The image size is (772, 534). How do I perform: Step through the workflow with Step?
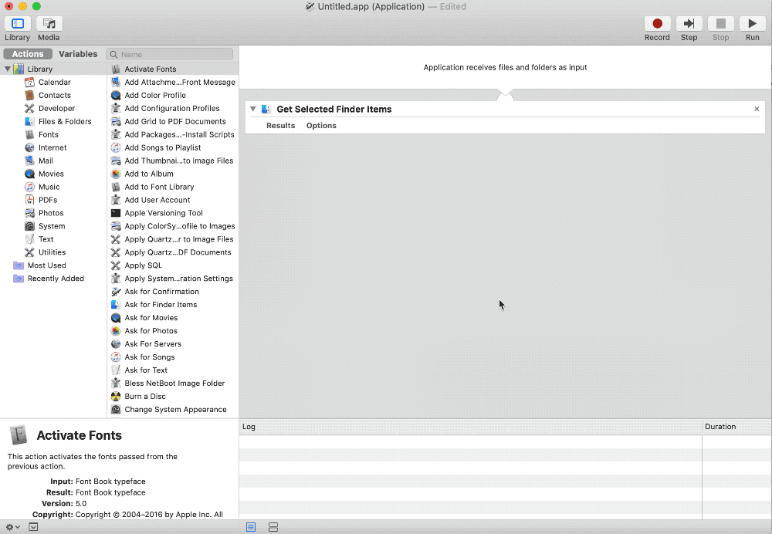click(689, 24)
